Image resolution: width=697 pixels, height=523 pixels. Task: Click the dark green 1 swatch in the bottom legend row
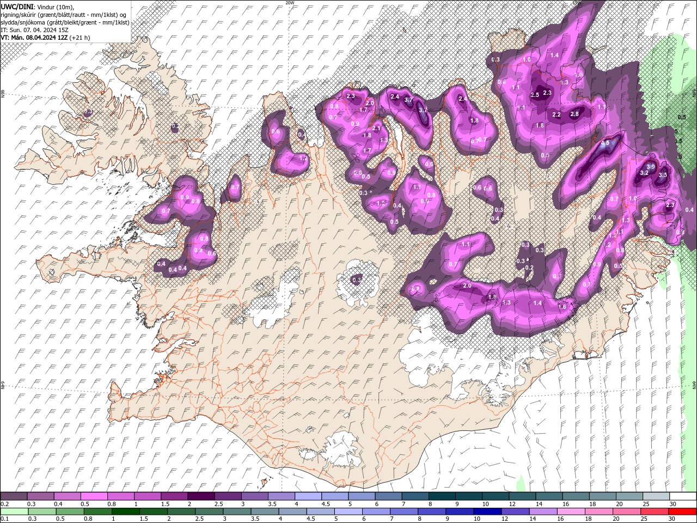(125, 511)
